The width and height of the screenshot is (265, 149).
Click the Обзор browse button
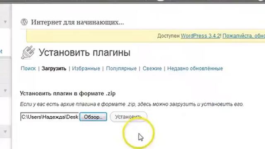pos(93,117)
